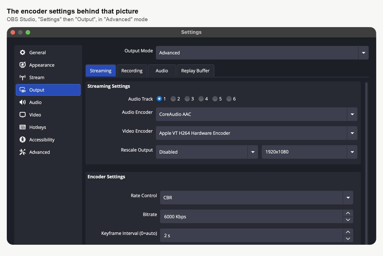Decrease the Keyframe Interval with down arrow
Viewport: 383px width, 256px height.
pyautogui.click(x=348, y=239)
